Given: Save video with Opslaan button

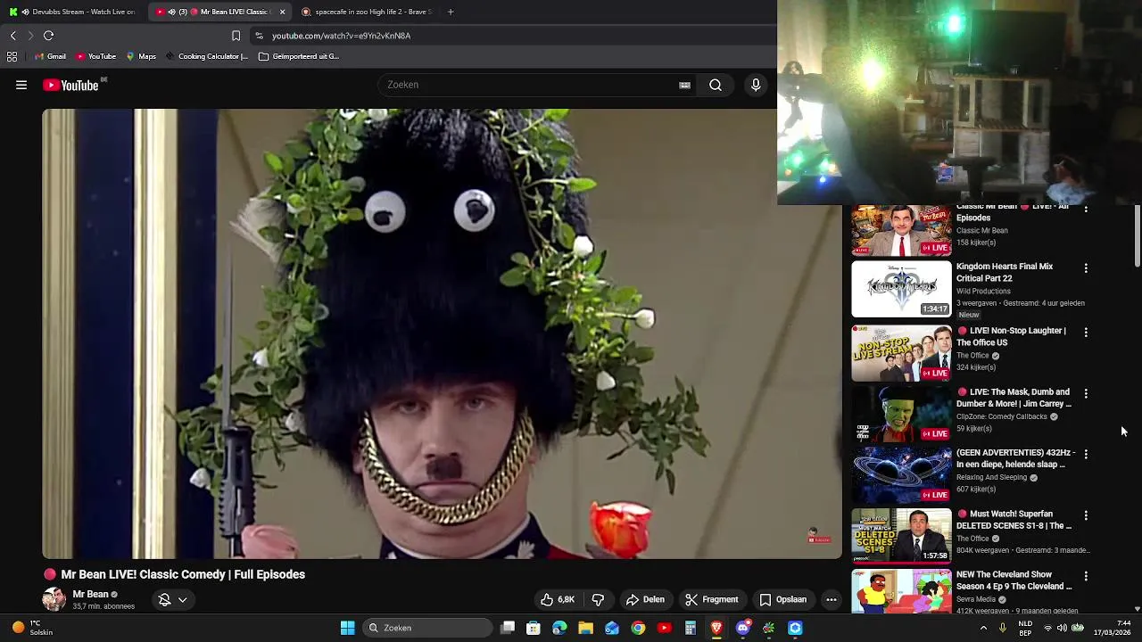Looking at the screenshot, I should [x=782, y=599].
